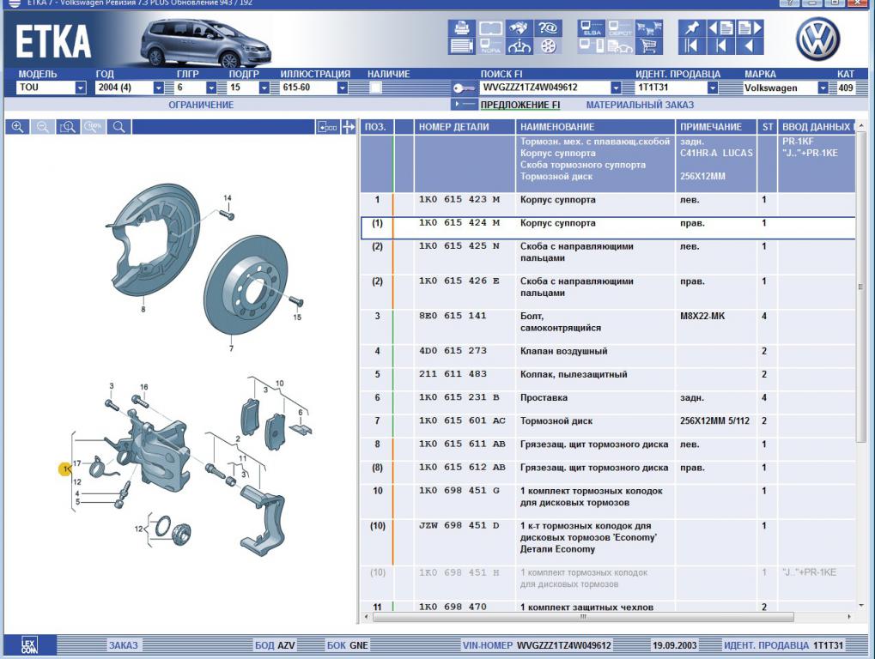Viewport: 875px width, 659px height.
Task: Click the ВВОД ДАННЫХ column header
Action: (816, 127)
